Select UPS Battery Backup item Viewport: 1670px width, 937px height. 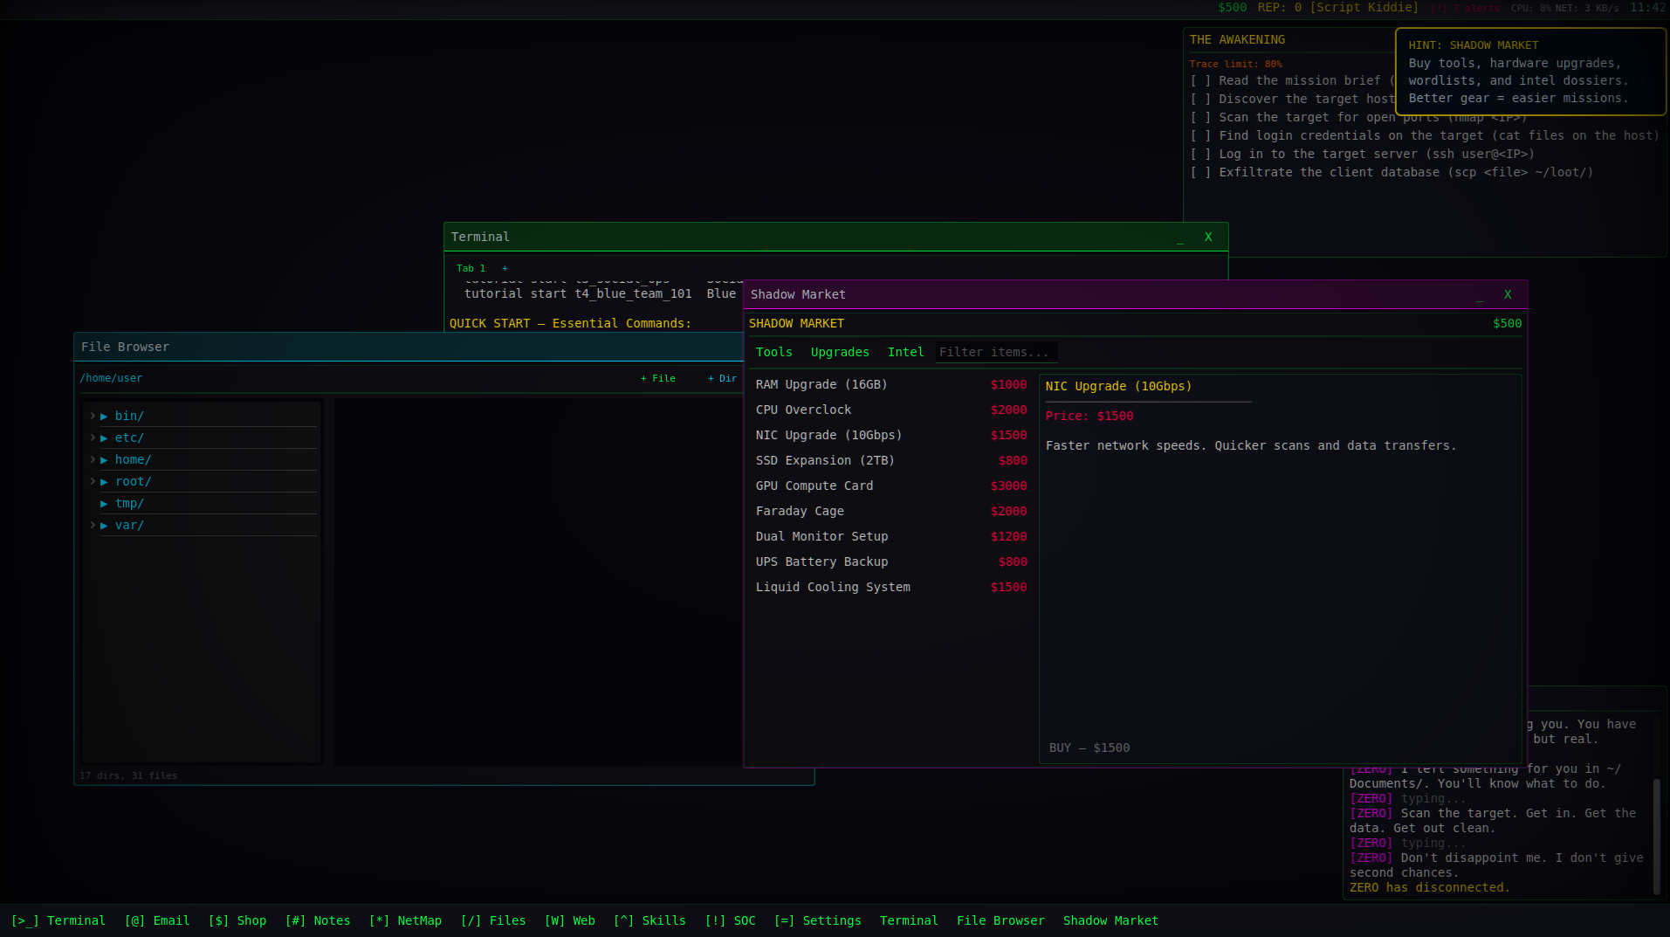pos(891,562)
